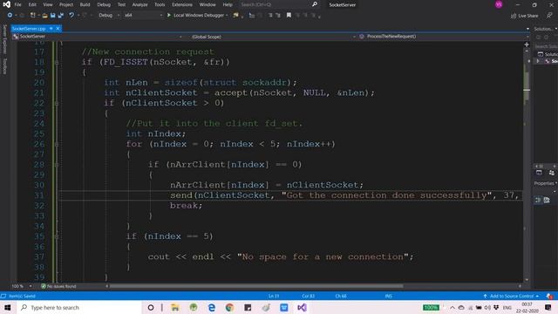
Task: Open the SocketServer project scope dropdown
Action: point(98,37)
